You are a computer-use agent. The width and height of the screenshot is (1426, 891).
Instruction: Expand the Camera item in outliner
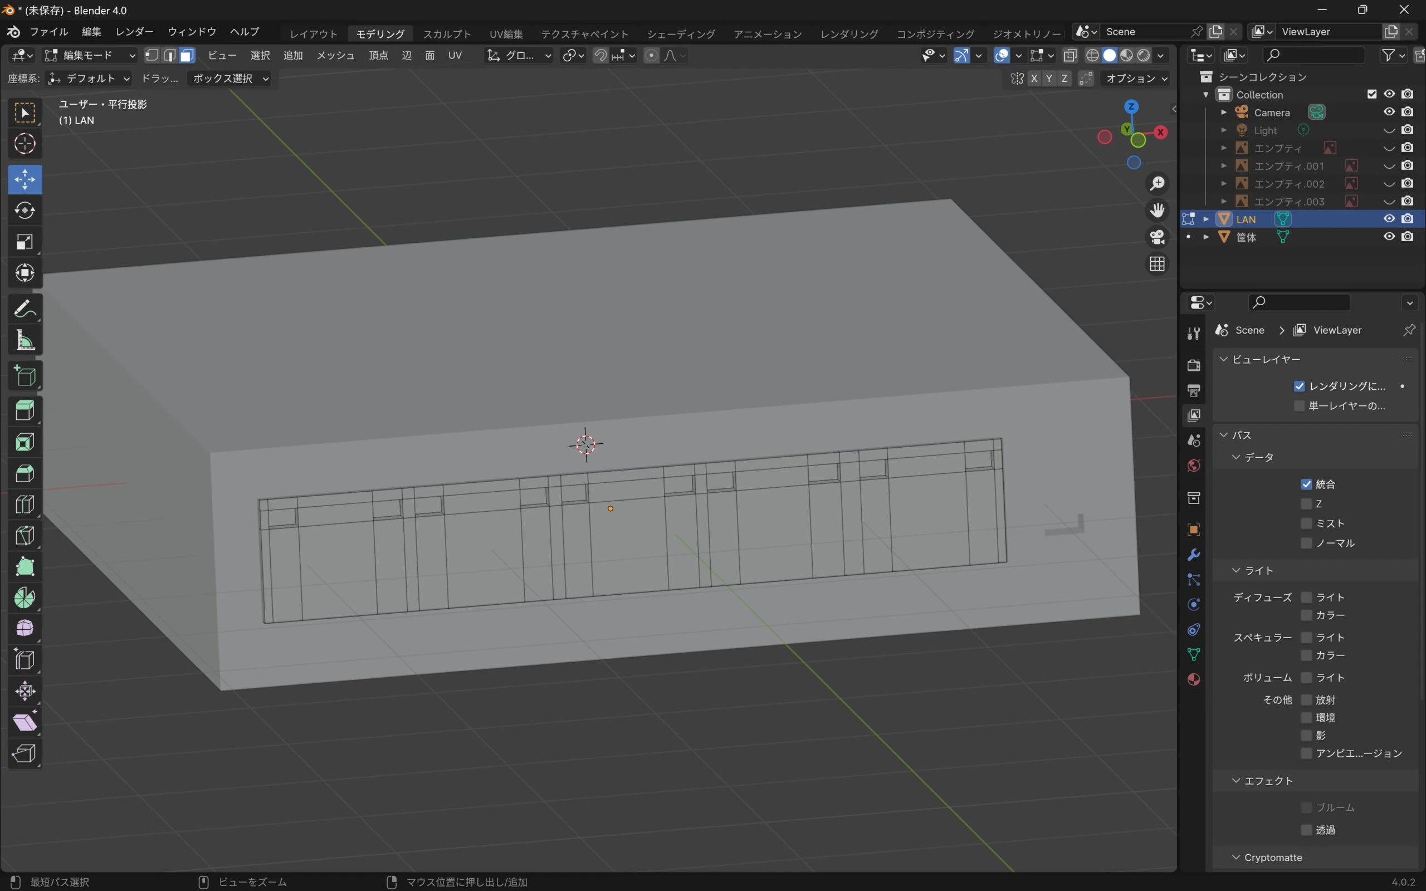[x=1224, y=112]
